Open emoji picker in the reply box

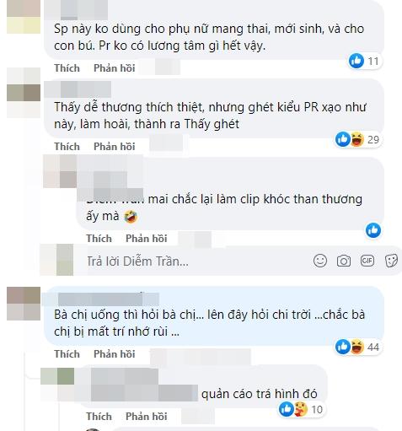(x=320, y=261)
